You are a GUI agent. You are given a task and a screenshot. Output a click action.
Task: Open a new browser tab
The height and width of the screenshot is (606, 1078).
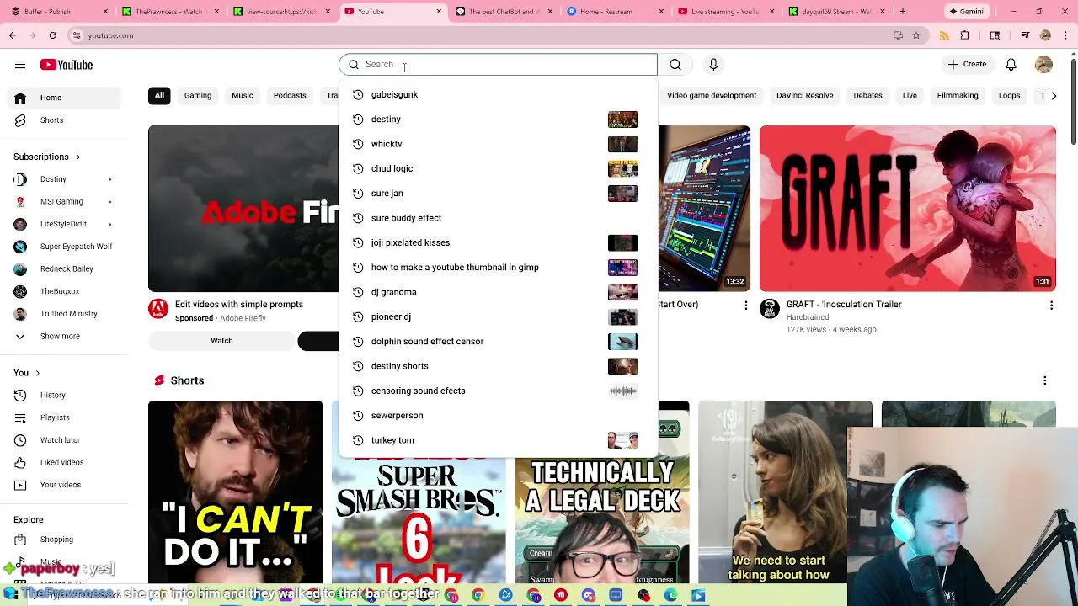pos(902,12)
